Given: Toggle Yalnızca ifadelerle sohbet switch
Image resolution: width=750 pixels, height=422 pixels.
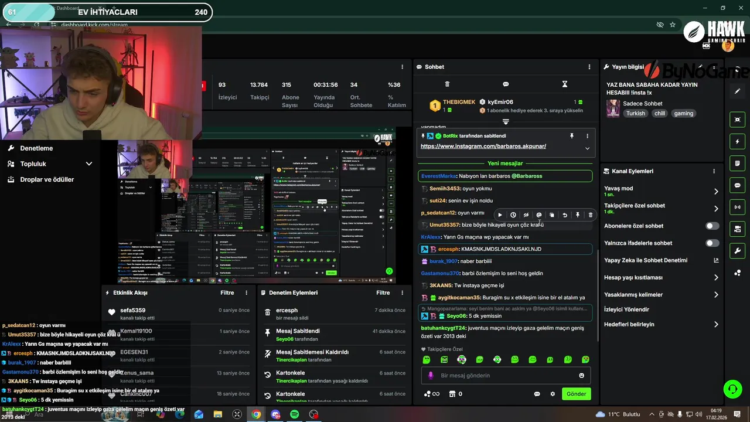Looking at the screenshot, I should click(x=712, y=243).
